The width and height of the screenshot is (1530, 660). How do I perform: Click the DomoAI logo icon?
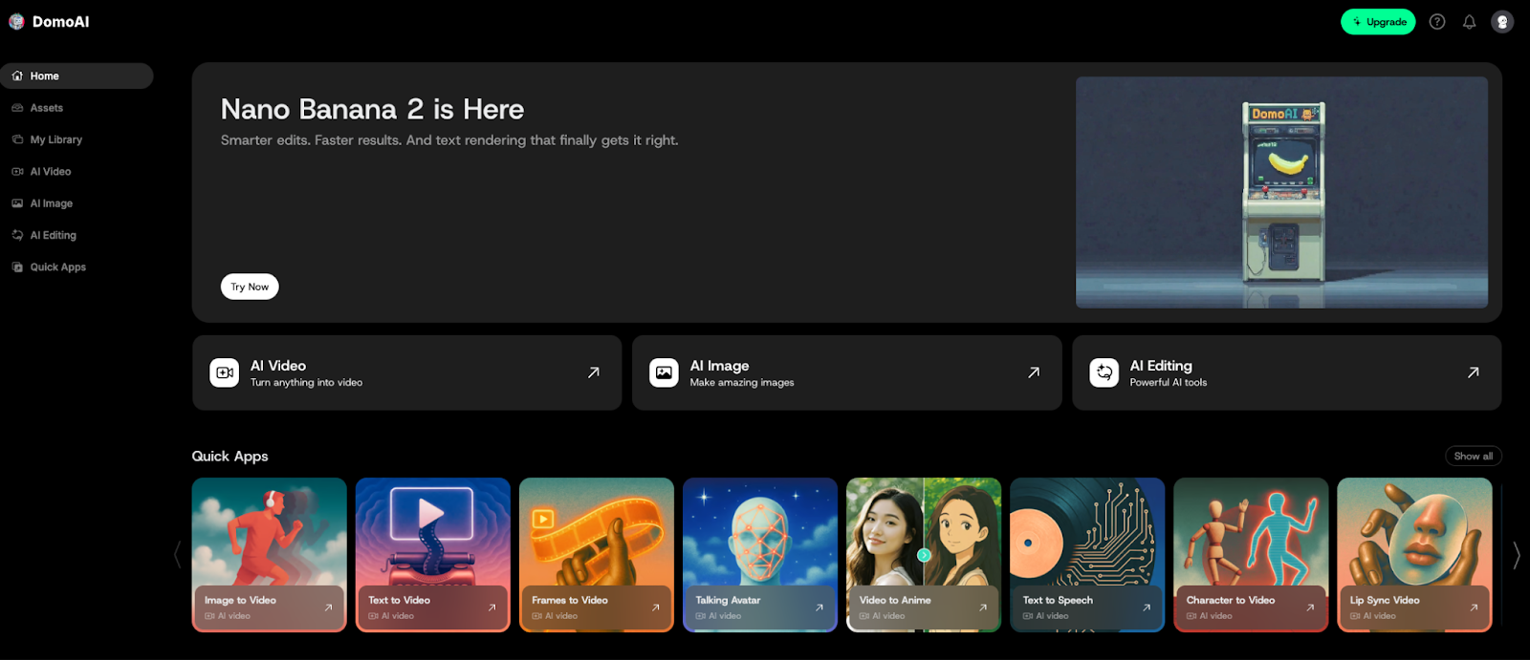coord(16,22)
